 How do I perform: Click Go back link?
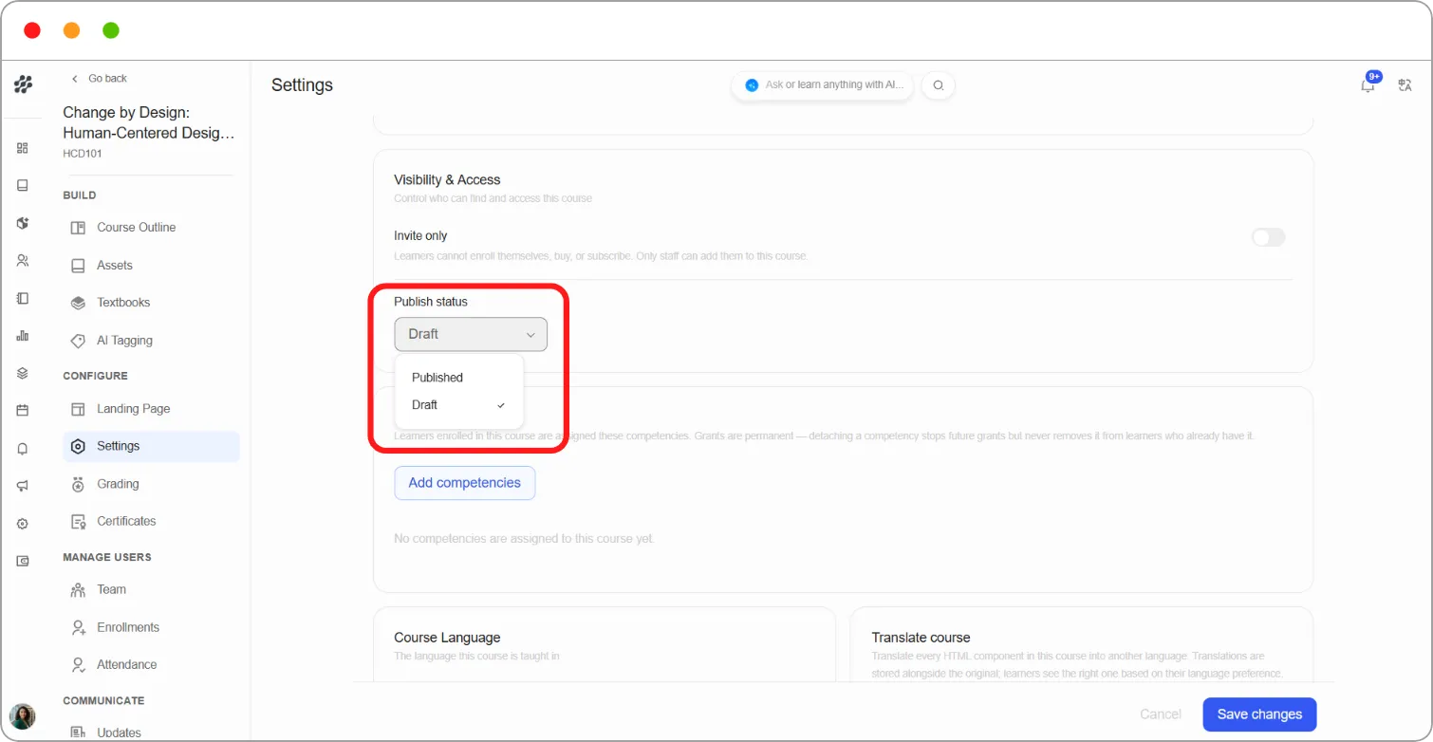pos(99,79)
